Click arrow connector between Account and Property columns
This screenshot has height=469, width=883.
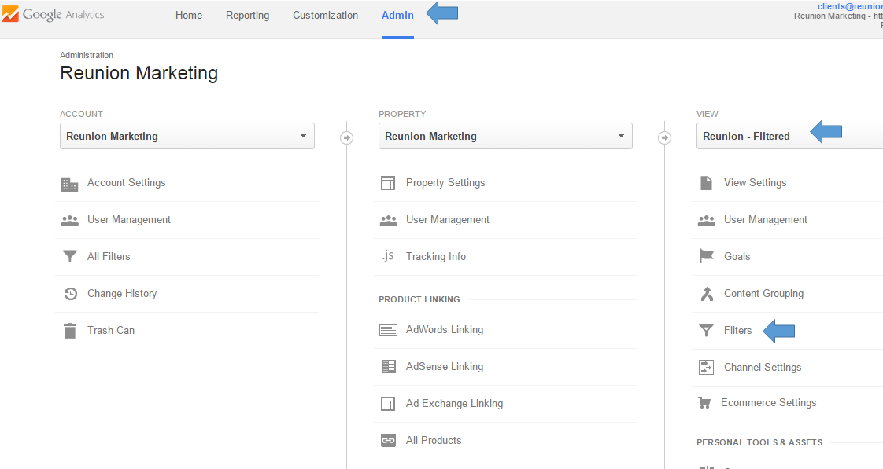pos(347,137)
